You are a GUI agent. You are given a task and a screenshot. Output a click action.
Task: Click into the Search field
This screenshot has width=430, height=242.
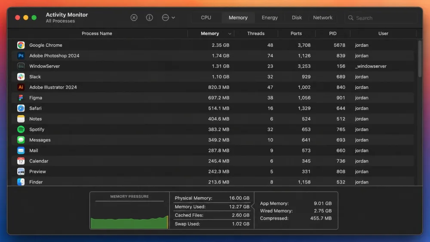(381, 18)
